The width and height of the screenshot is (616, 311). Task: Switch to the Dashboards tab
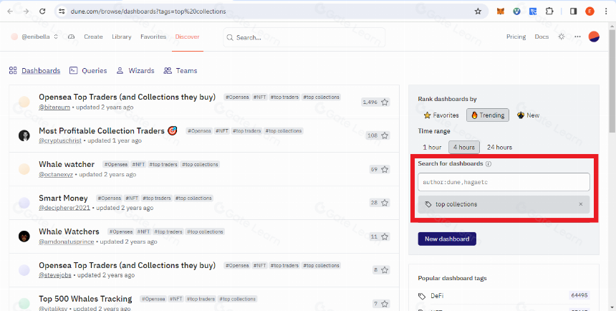34,71
